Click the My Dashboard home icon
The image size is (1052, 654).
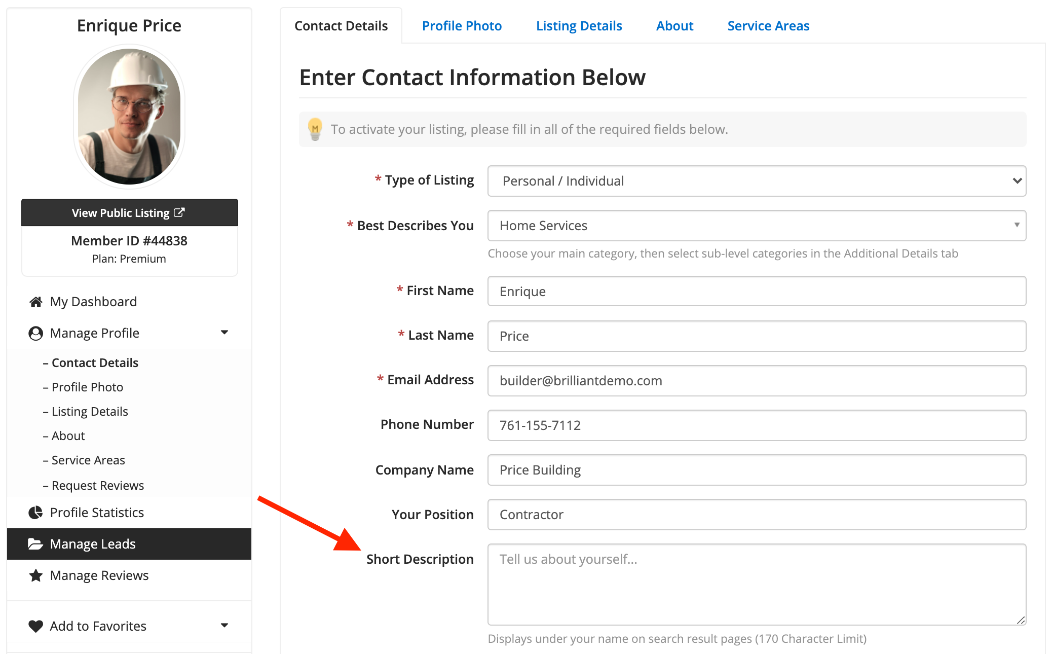pos(35,302)
